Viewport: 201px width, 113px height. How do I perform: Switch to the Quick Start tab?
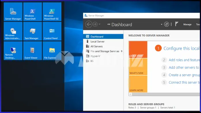click(x=138, y=50)
